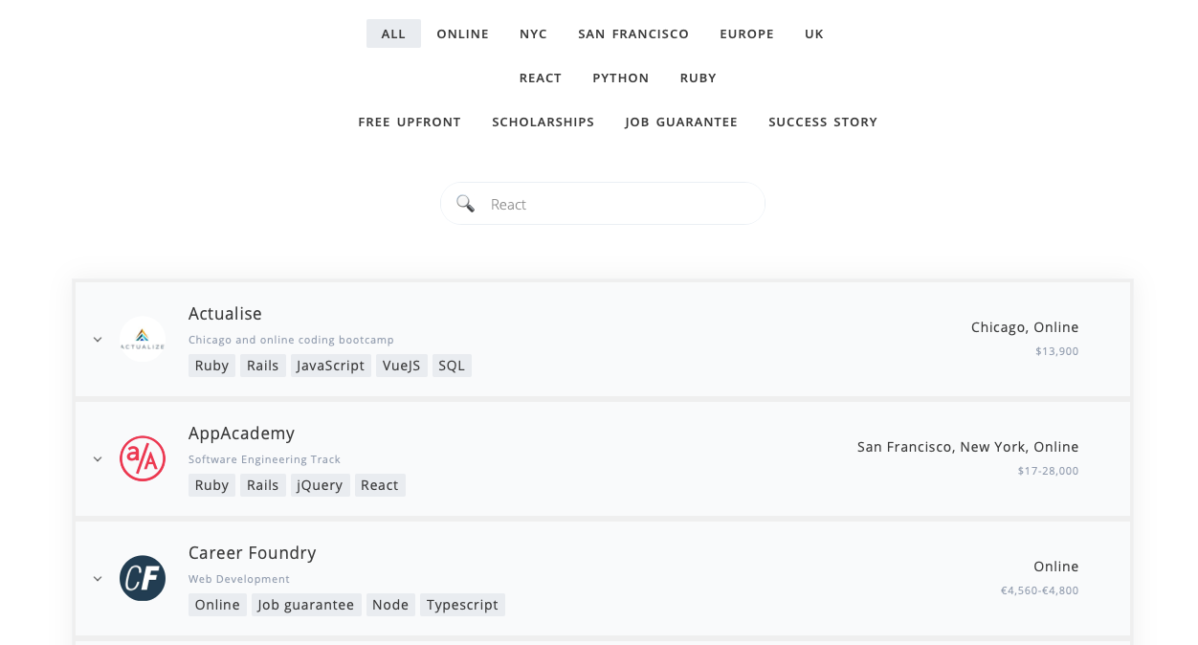Viewport: 1198px width, 645px height.
Task: Filter by ONLINE bootcamps
Action: point(463,33)
